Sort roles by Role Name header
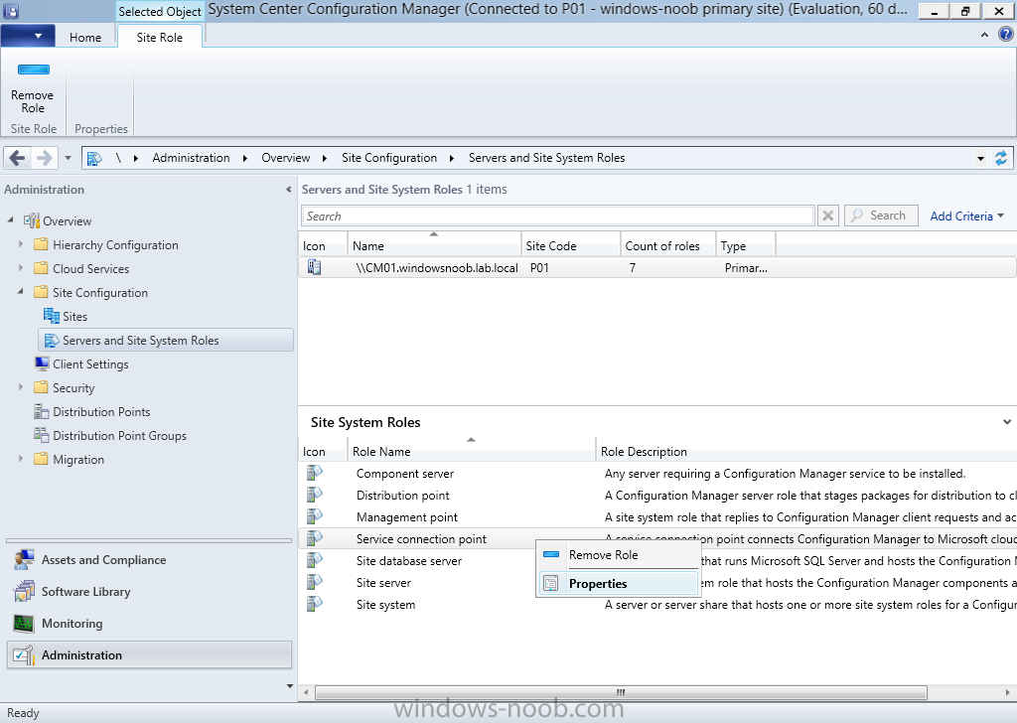This screenshot has width=1017, height=723. (472, 451)
